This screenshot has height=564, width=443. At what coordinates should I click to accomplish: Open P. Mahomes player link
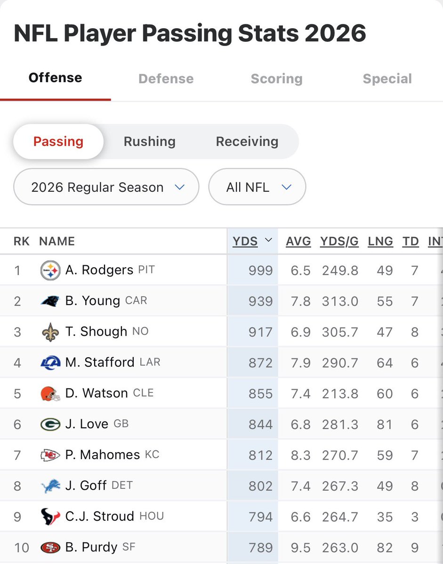pos(103,455)
